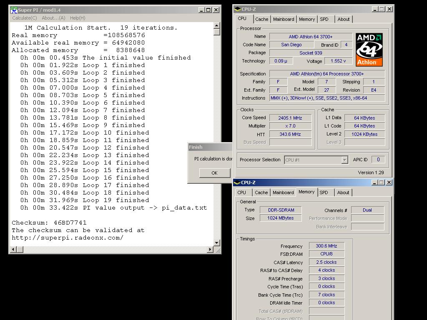This screenshot has height=320, width=427.
Task: Click the Loop 19 finished line
Action: point(85,200)
